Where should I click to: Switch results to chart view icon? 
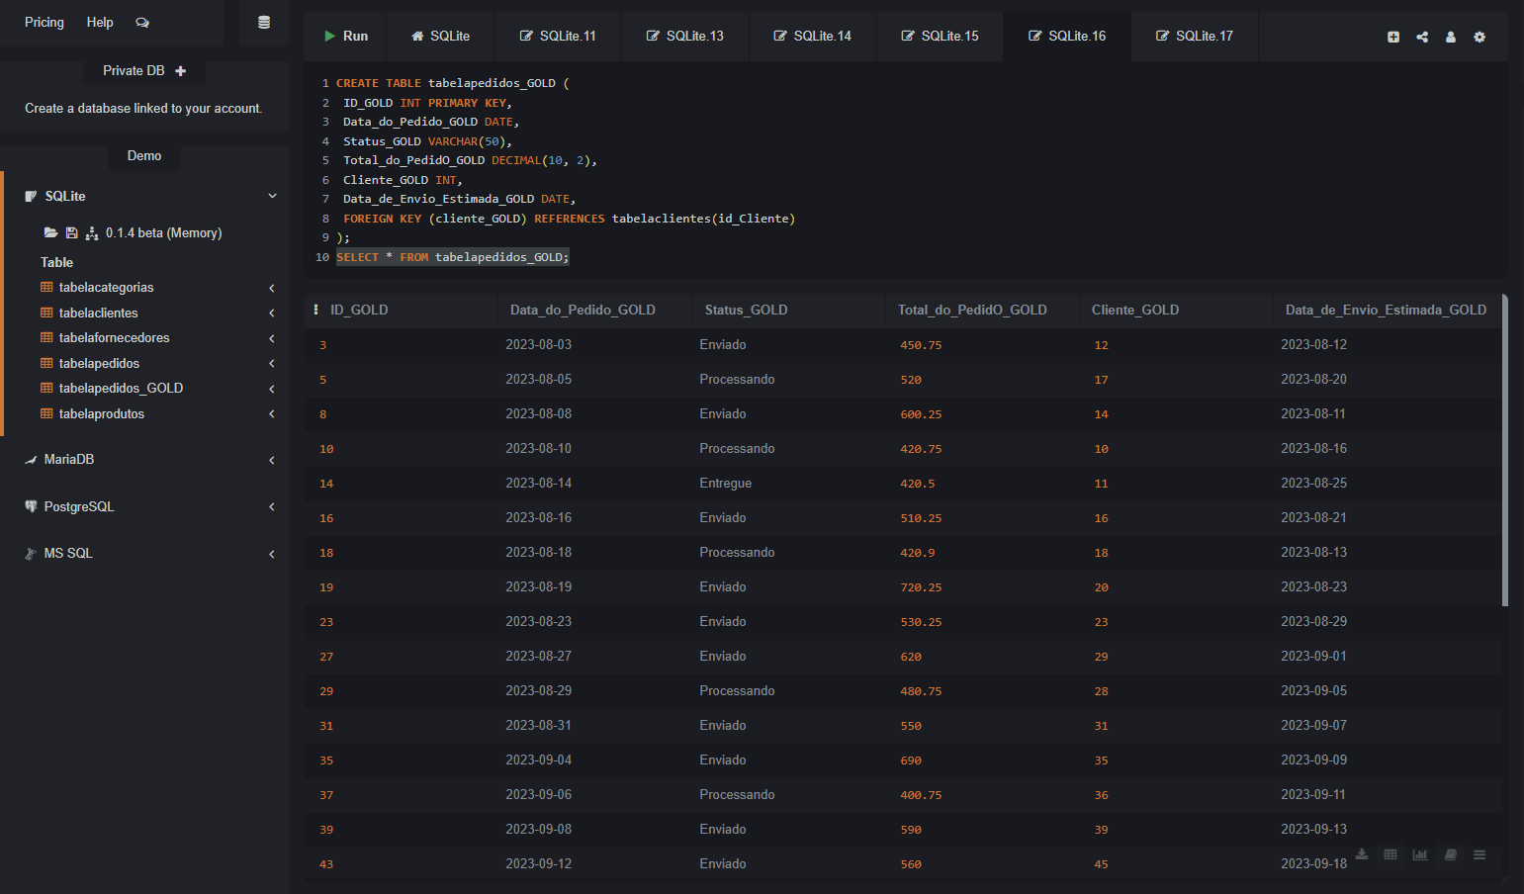[1420, 854]
